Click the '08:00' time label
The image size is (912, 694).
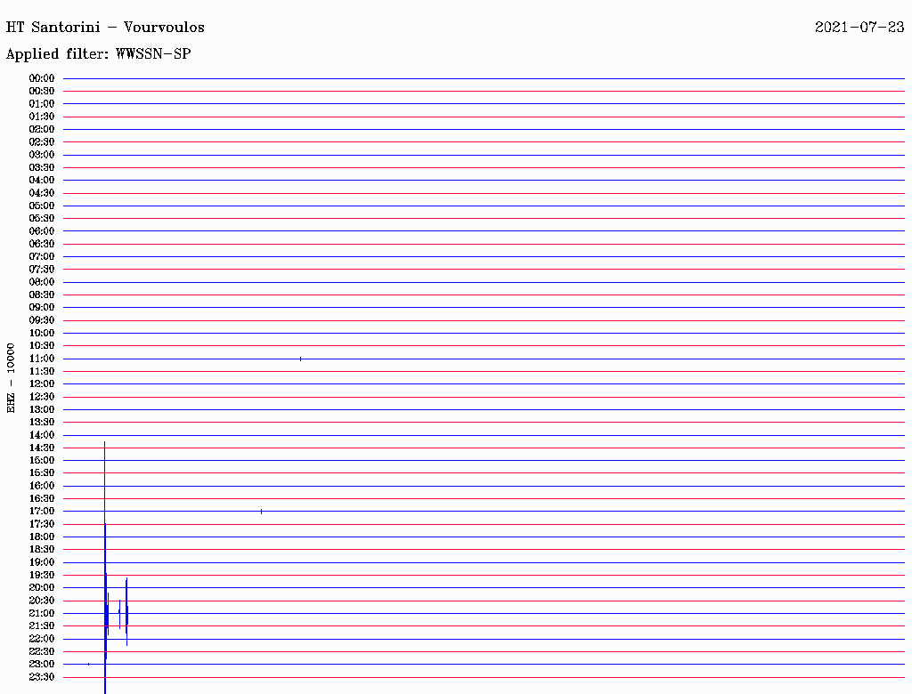[42, 282]
